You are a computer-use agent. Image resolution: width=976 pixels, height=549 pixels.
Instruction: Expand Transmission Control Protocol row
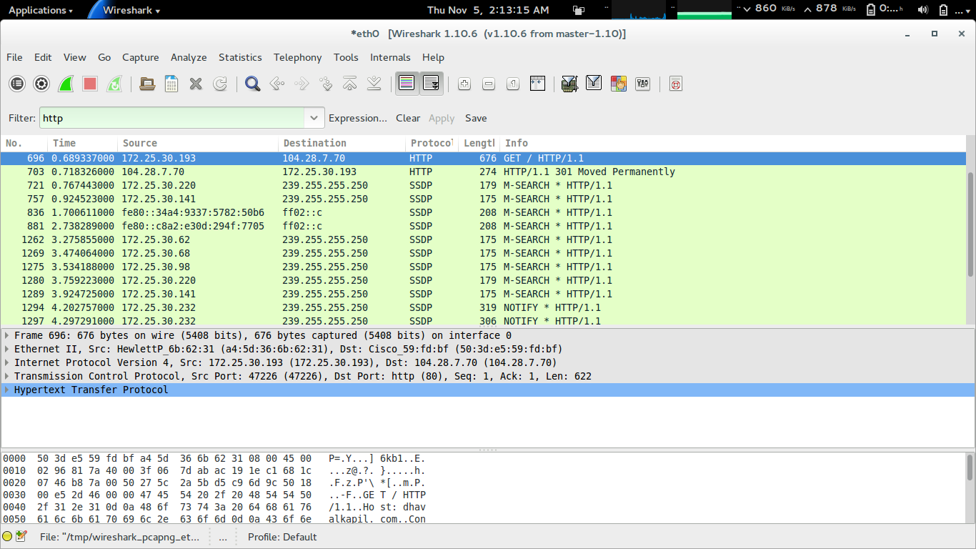click(7, 376)
